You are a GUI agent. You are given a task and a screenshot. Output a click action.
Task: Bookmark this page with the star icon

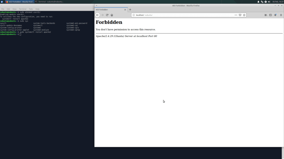click(244, 15)
